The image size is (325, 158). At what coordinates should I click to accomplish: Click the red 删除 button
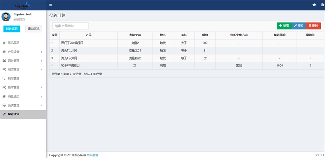313,26
